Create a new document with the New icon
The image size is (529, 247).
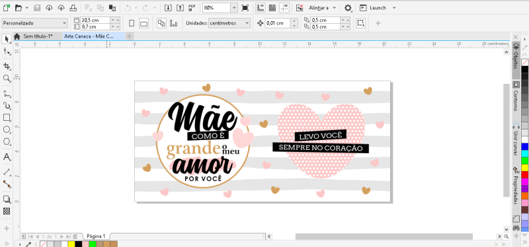(6, 7)
